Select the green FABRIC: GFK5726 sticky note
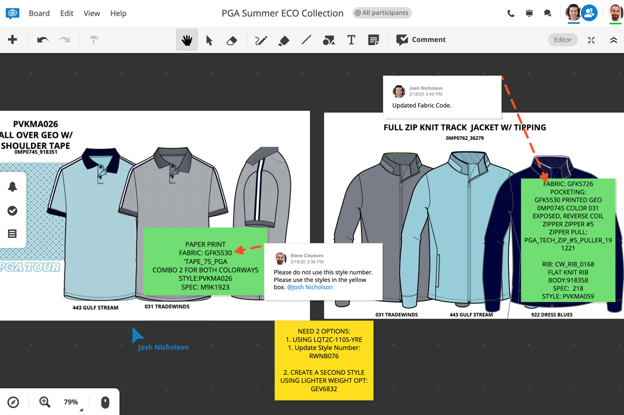624x415 pixels. point(568,240)
